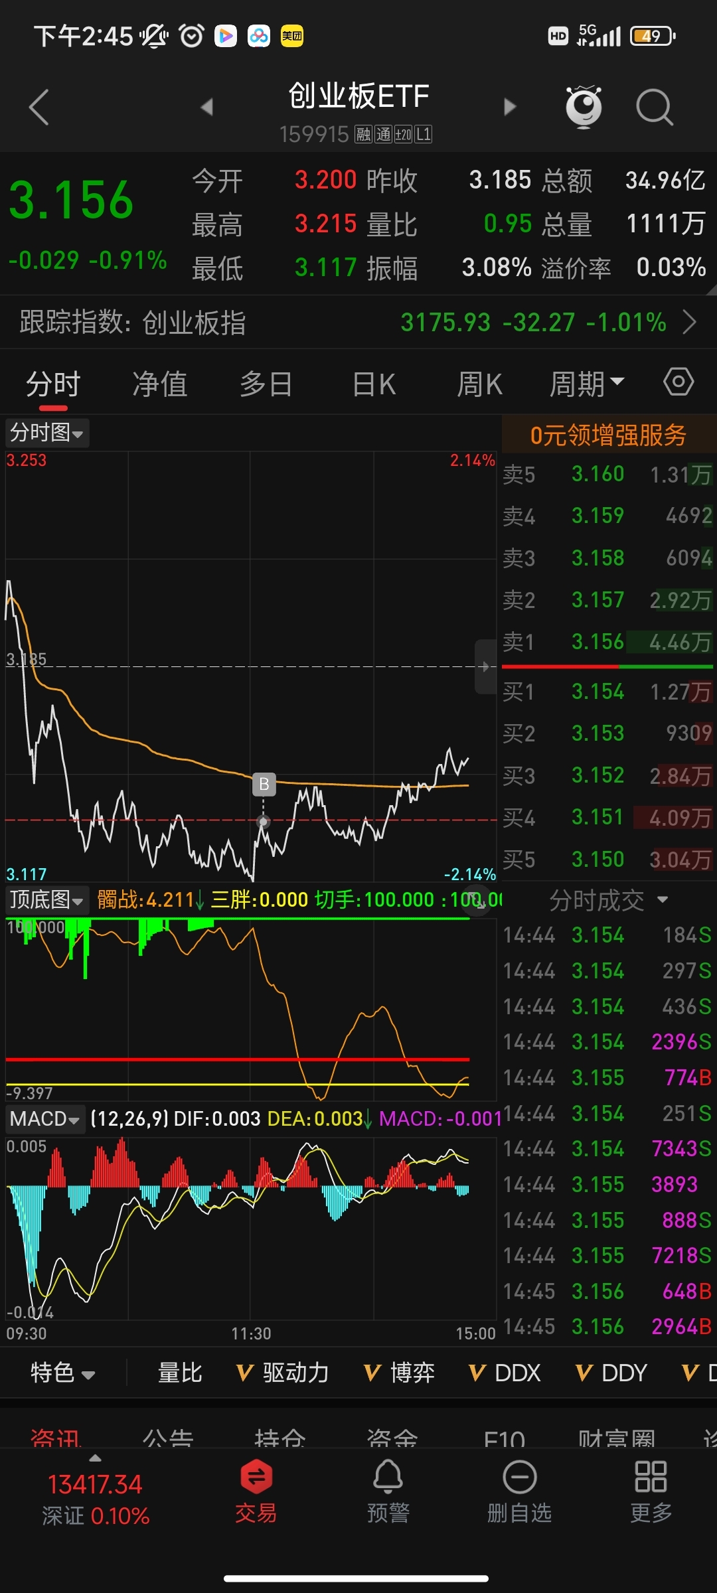Open 资讯 news tab
Screen dimensions: 717x1593
56,1438
